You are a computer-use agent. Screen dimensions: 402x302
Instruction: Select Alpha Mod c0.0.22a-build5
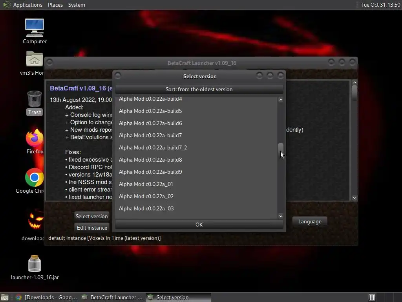(x=197, y=111)
